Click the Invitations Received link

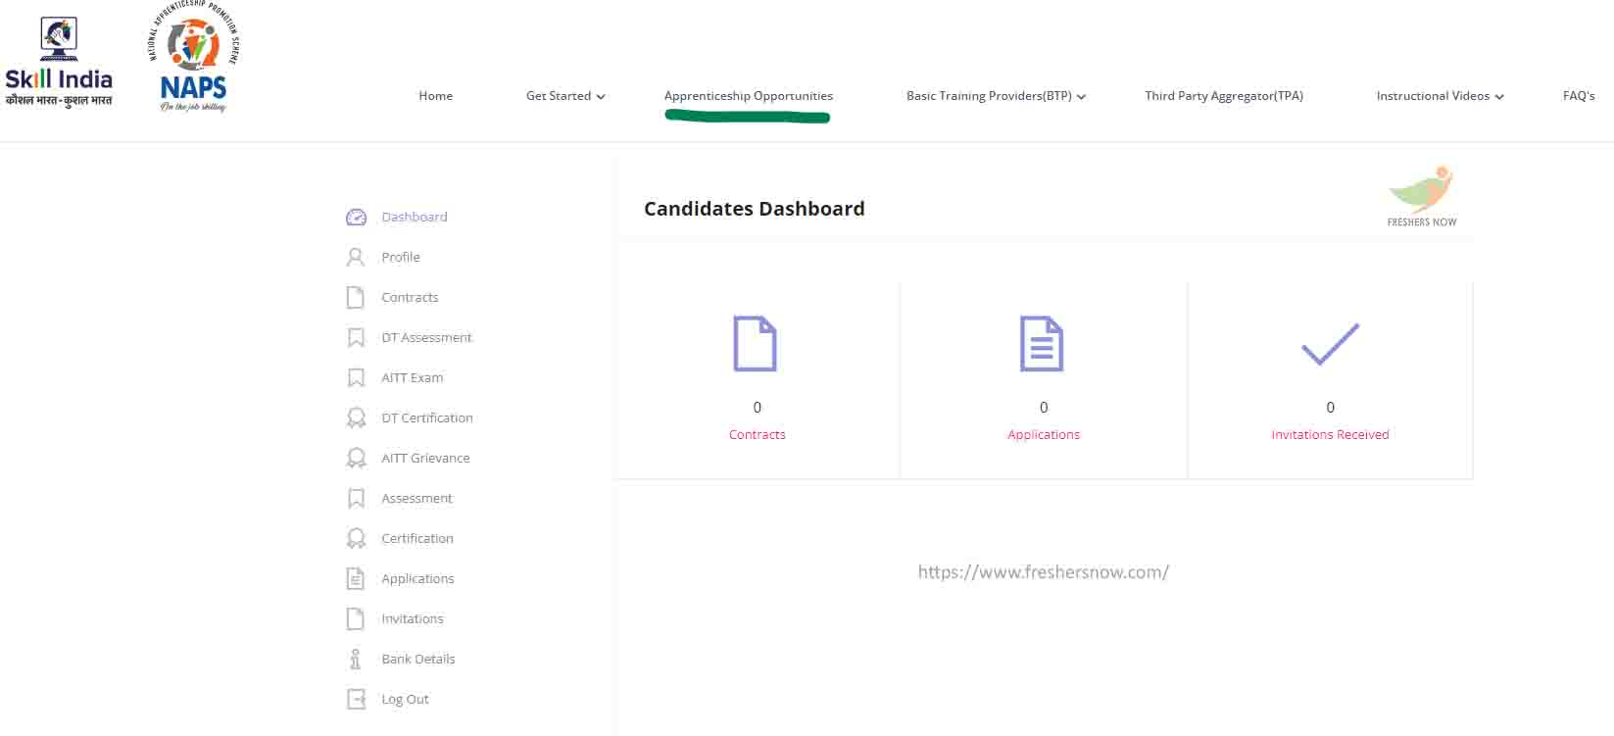tap(1330, 435)
